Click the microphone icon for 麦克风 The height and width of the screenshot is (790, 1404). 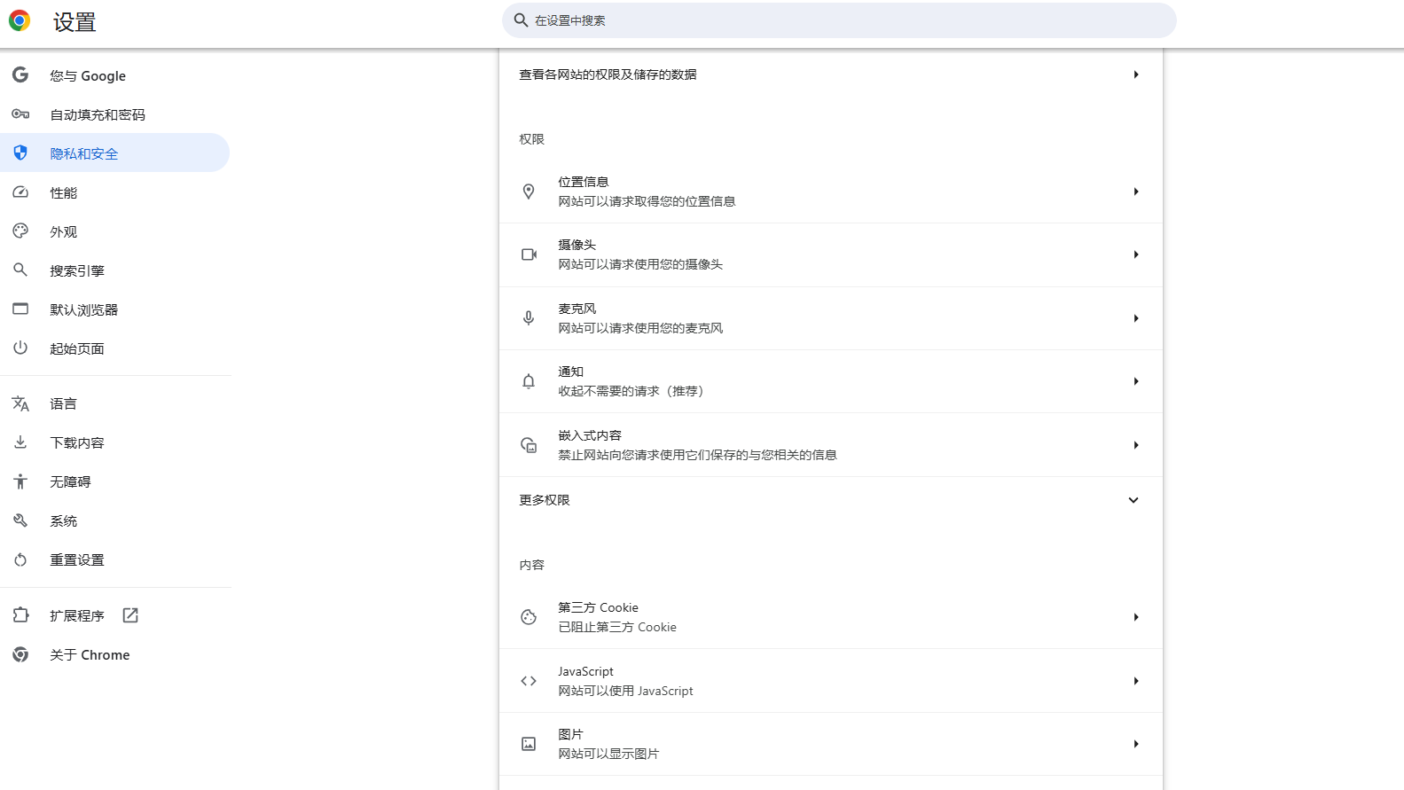(x=529, y=318)
